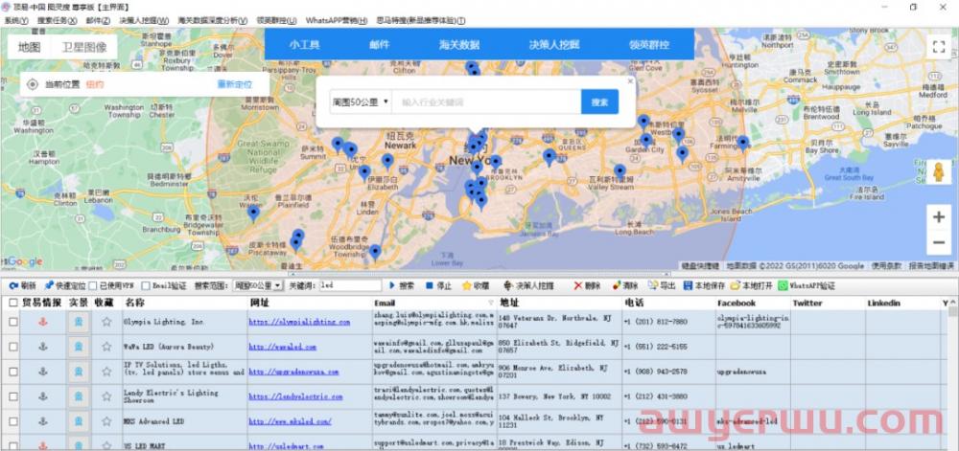Click the local save (本地保存) disk icon
Viewport: 959px width, 451px height.
pyautogui.click(x=688, y=285)
